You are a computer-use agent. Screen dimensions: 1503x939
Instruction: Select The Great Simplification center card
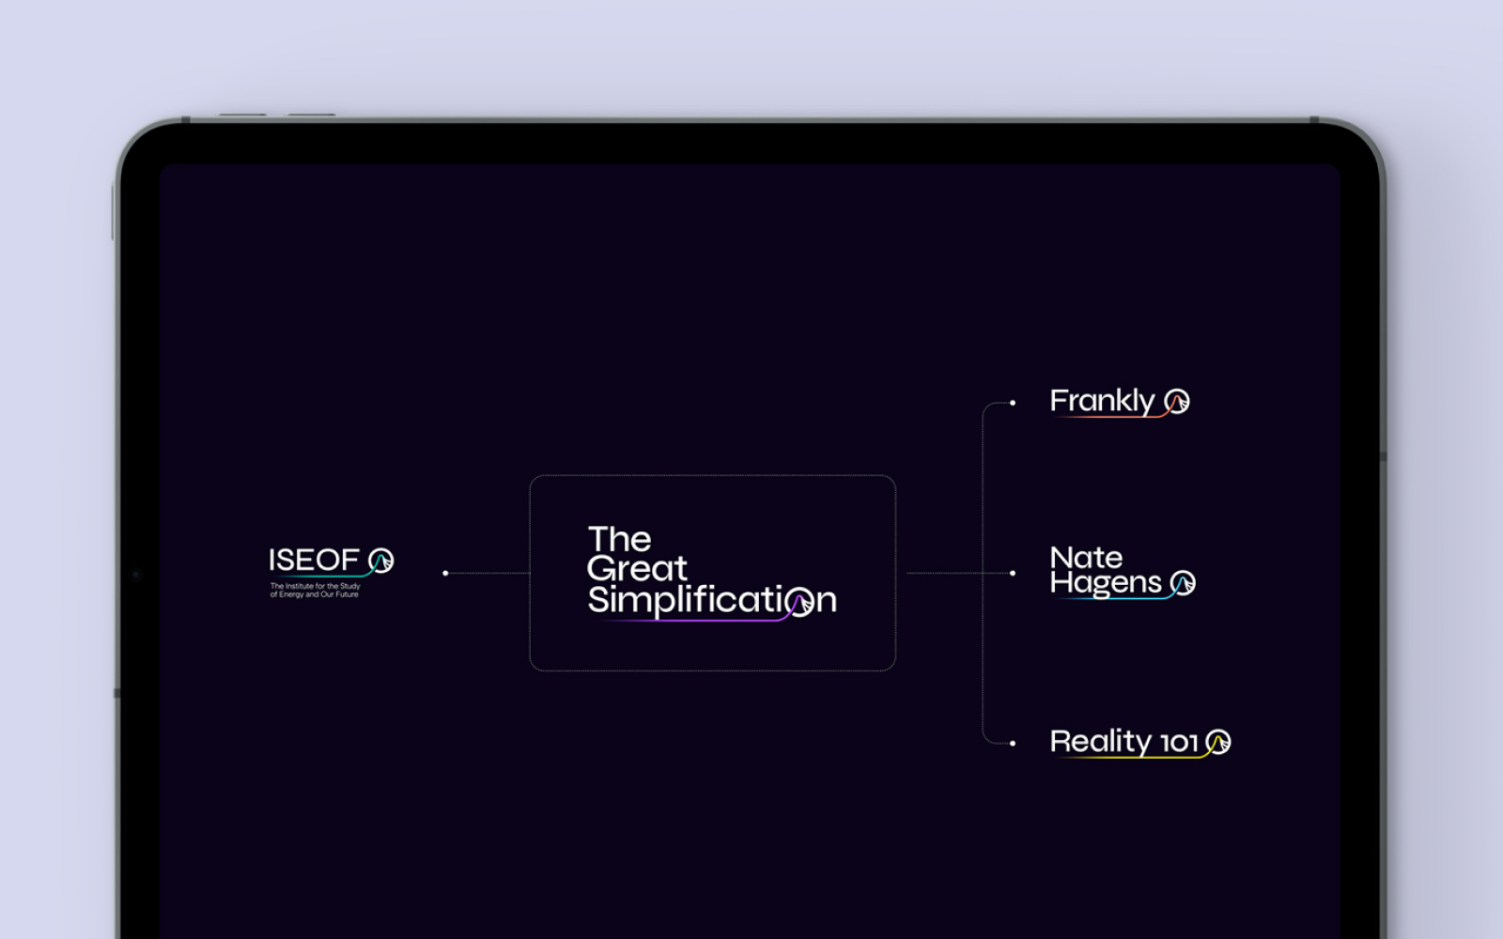712,573
